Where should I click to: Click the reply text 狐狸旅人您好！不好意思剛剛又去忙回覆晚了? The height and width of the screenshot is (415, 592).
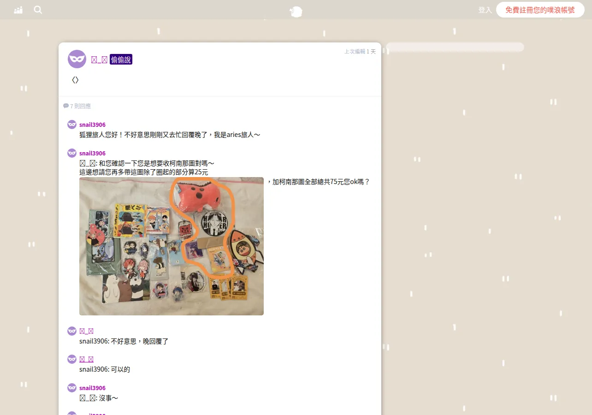click(170, 135)
